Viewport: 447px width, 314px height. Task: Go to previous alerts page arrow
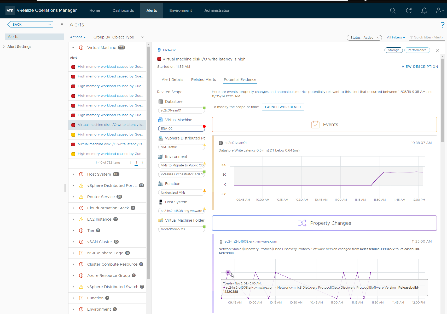[130, 162]
